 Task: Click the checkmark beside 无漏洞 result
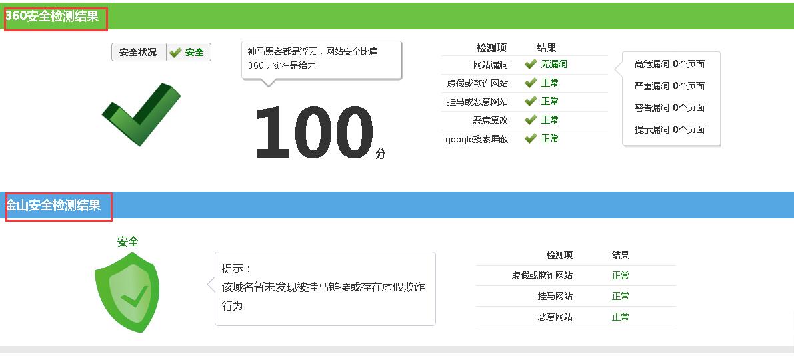coord(531,65)
